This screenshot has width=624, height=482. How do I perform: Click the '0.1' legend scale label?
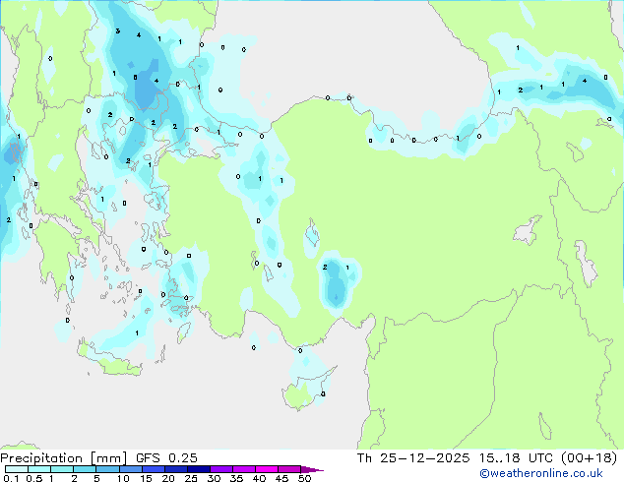11,478
